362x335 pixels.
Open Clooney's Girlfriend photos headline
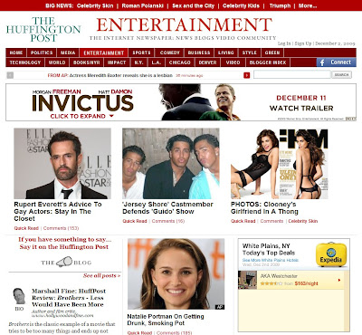click(x=264, y=207)
